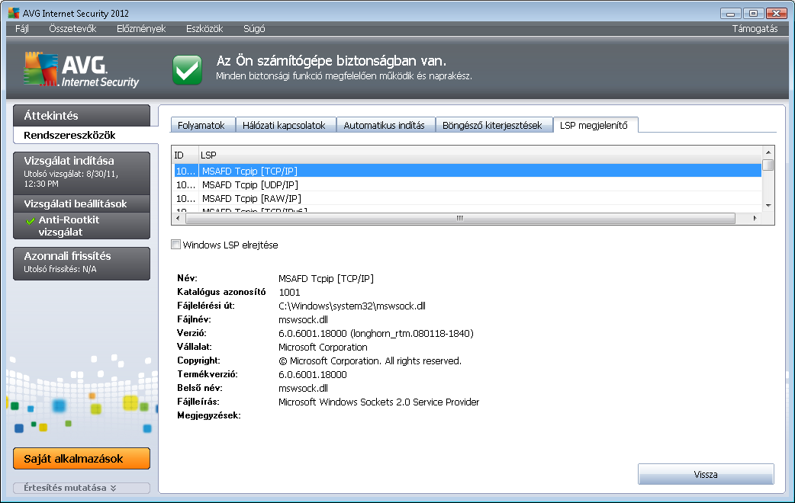Image resolution: width=795 pixels, height=503 pixels.
Task: Start a scan with Vizsgálat indítása
Action: click(82, 173)
